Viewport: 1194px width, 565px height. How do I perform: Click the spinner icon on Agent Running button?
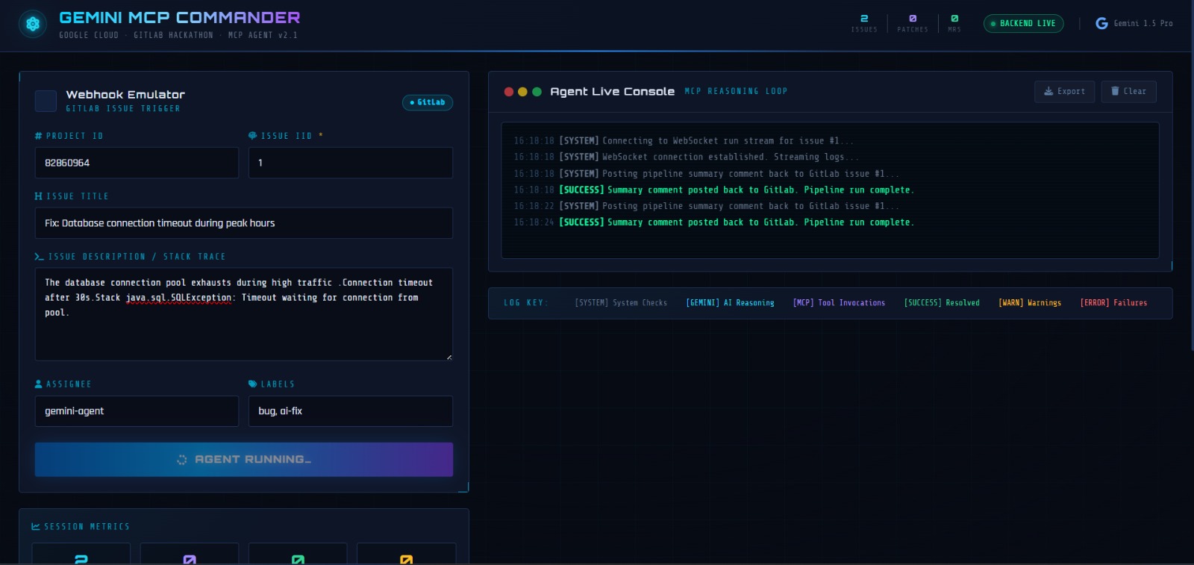click(181, 460)
